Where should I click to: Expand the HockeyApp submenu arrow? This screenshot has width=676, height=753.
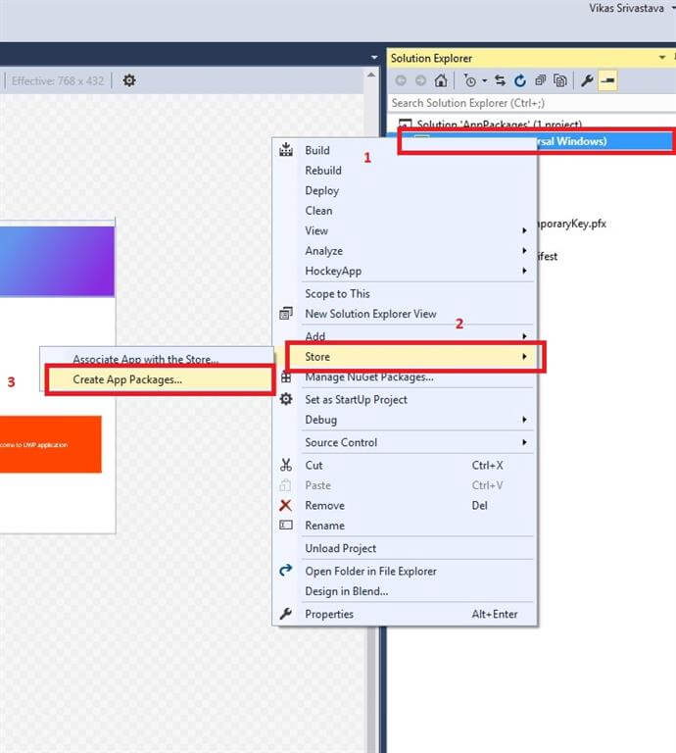(x=524, y=271)
